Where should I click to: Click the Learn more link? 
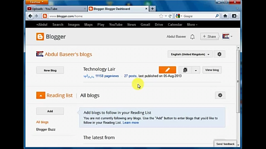(x=131, y=122)
